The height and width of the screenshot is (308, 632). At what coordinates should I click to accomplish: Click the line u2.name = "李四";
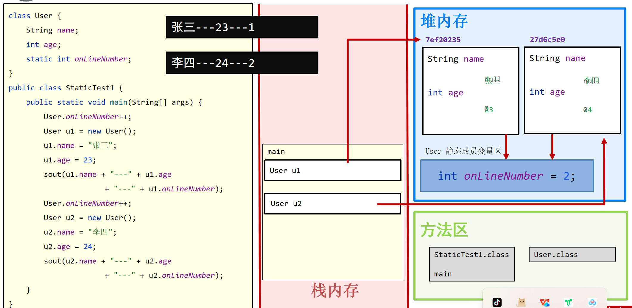tap(80, 232)
